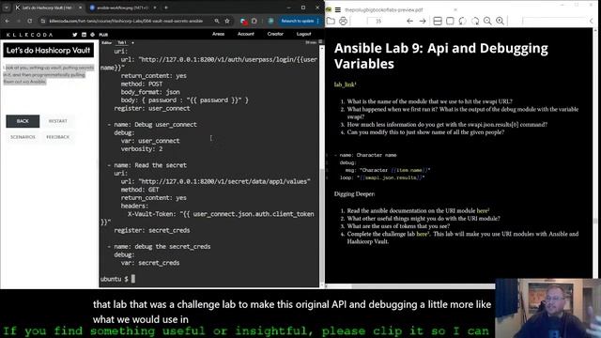Go back in the browser
This screenshot has width=601, height=338.
pyautogui.click(x=8, y=21)
